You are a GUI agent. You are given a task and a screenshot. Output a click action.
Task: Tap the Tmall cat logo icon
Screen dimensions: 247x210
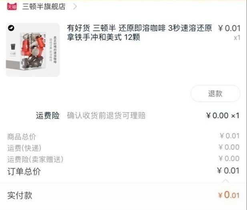pos(12,6)
